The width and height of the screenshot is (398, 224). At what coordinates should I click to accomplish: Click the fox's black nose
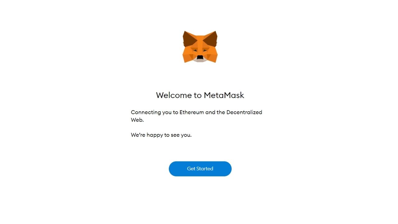tap(200, 57)
